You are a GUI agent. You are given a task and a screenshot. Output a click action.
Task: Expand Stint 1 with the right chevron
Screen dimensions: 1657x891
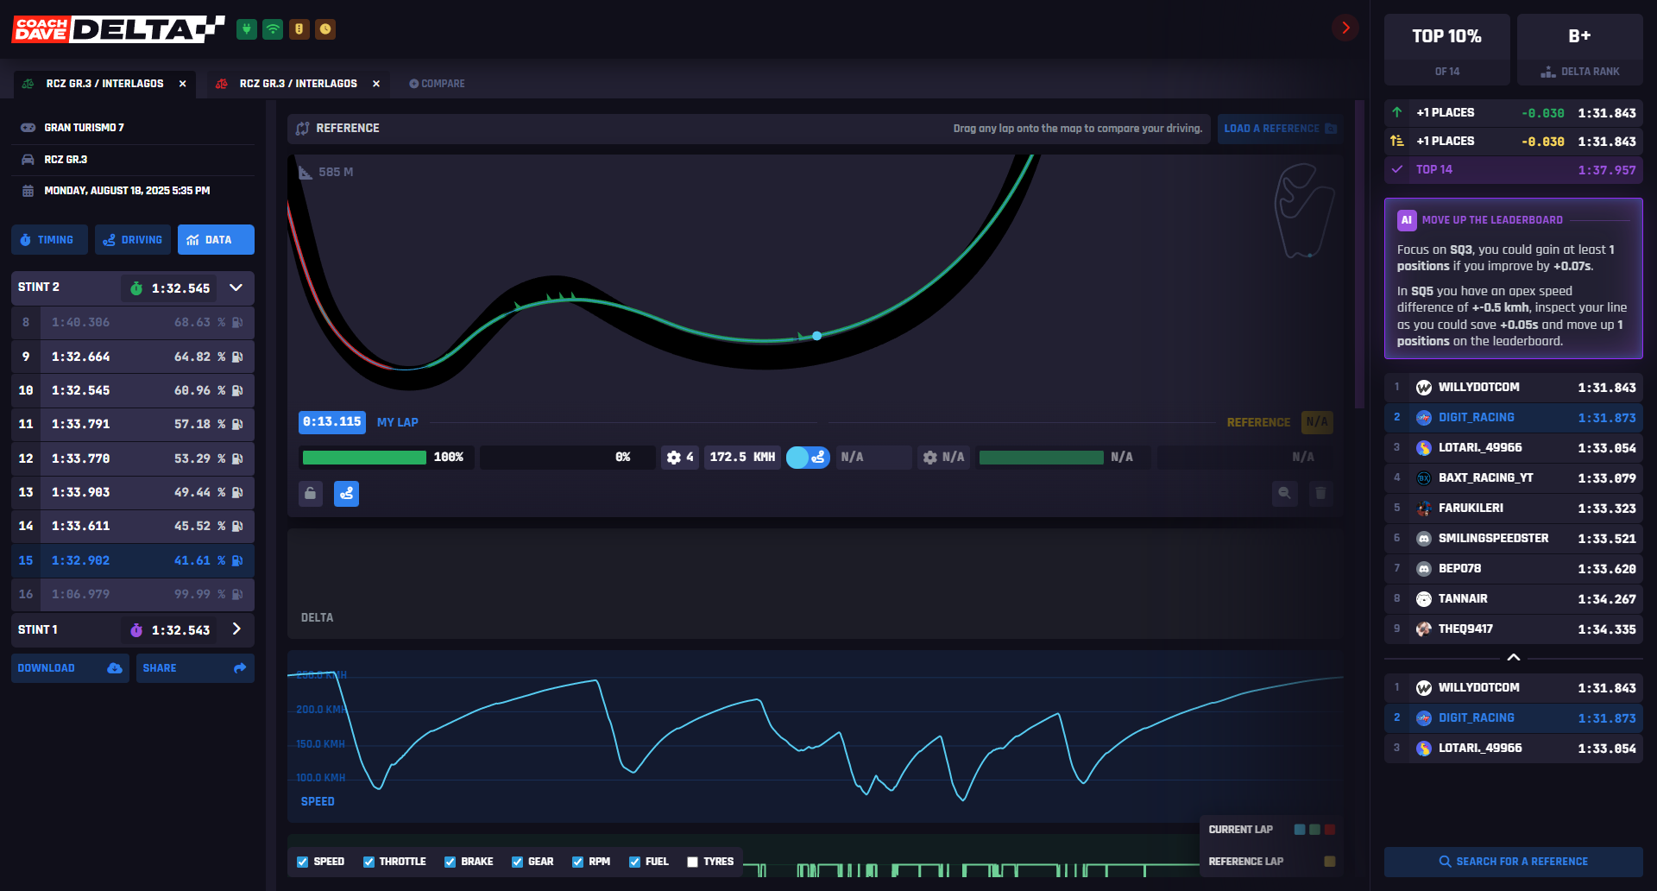[x=236, y=629]
